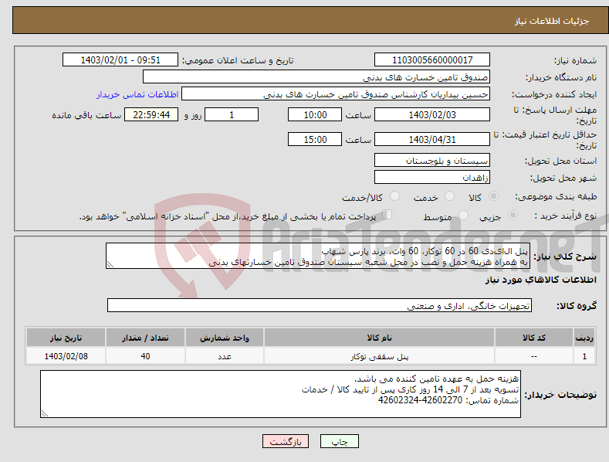Click the ردیف column header

(584, 338)
